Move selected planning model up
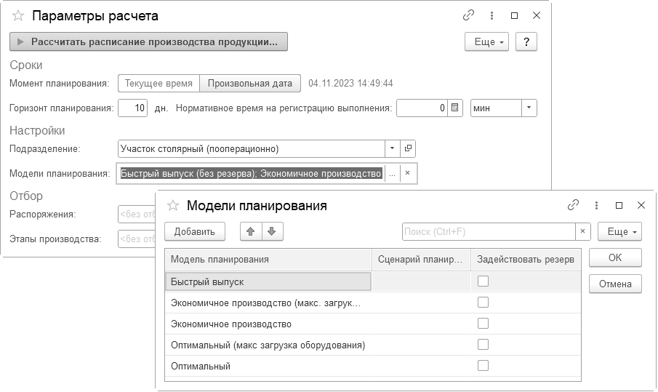The width and height of the screenshot is (658, 392). pyautogui.click(x=251, y=231)
